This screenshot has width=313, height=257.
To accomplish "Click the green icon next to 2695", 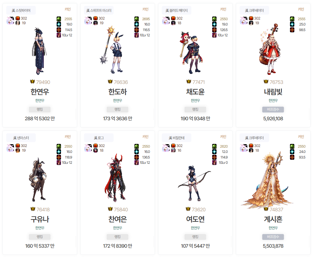I will coord(137,19).
